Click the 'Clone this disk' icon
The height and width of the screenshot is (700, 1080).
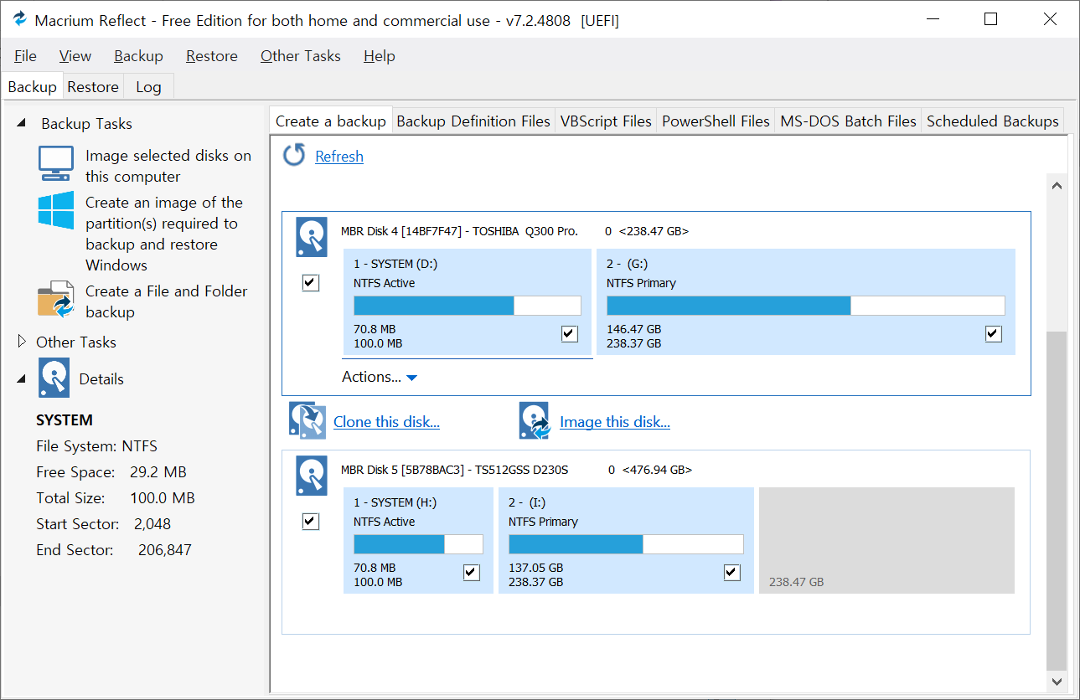pos(307,420)
